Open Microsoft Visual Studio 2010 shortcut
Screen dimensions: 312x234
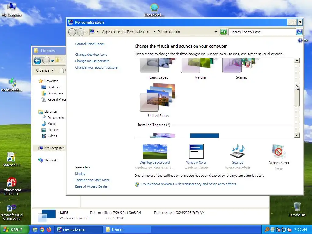(12, 212)
